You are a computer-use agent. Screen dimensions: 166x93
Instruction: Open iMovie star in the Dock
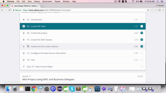pyautogui.click(x=104, y=89)
